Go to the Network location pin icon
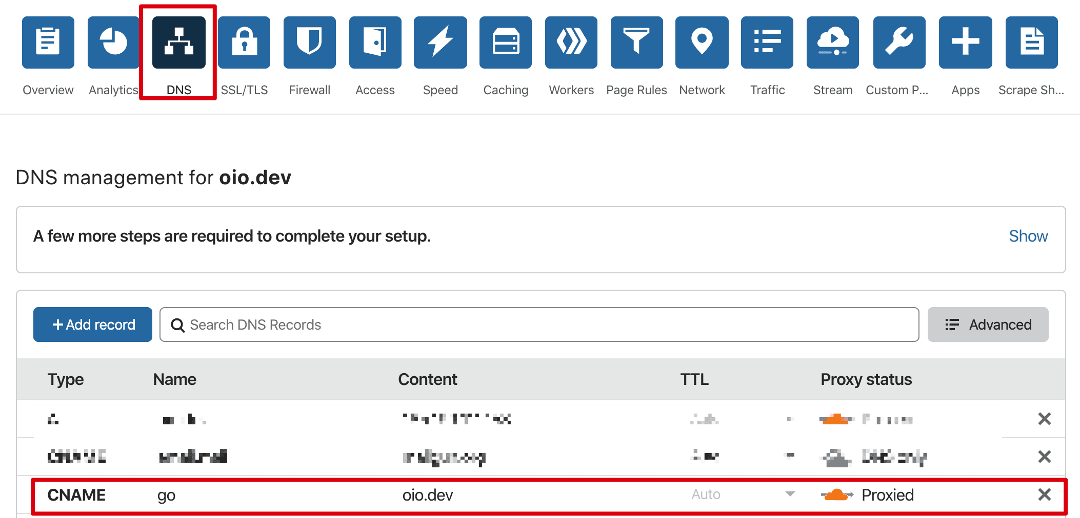 (x=702, y=42)
